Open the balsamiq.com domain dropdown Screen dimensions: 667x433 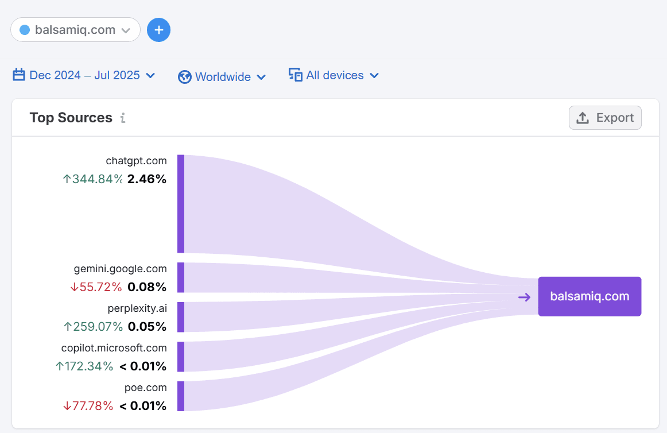(x=75, y=30)
